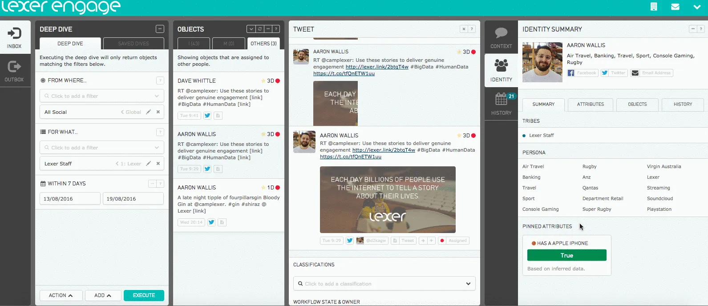
Task: Edit the 13/08/2016 start date field
Action: [70, 199]
